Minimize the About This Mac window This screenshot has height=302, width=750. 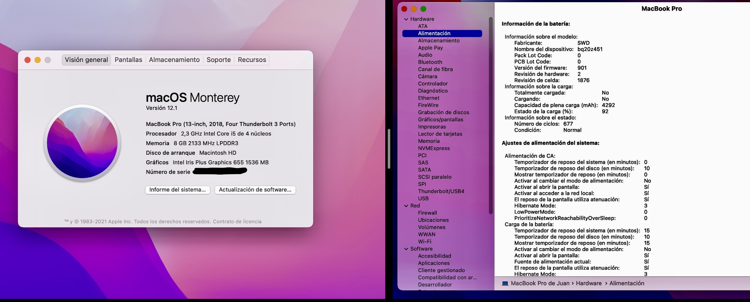38,60
